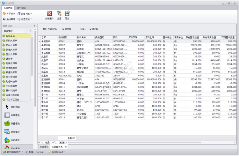
Task: Open 关于程序 from the toolbar
Action: click(x=9, y=14)
